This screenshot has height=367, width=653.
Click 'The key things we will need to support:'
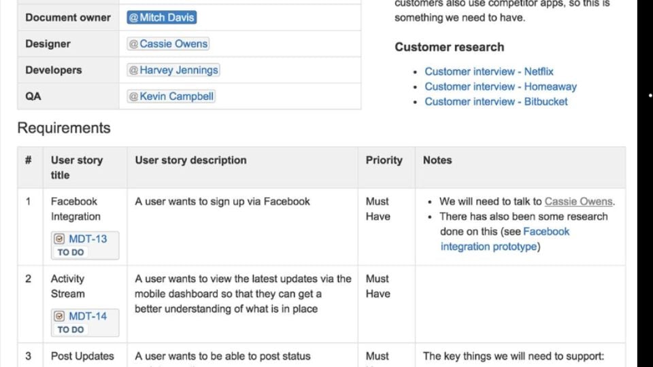coord(514,356)
